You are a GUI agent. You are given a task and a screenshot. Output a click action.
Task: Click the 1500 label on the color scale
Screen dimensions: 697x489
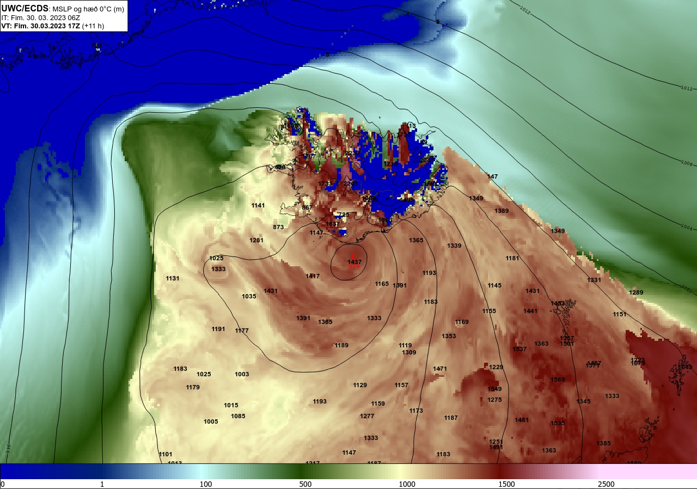[506, 484]
